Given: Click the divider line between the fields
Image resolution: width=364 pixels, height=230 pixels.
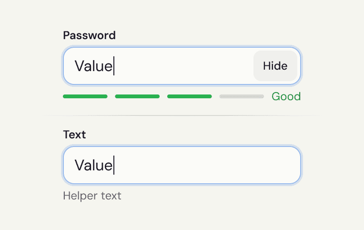Looking at the screenshot, I should pos(182,115).
